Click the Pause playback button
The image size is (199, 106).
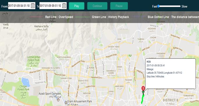[x=119, y=6]
